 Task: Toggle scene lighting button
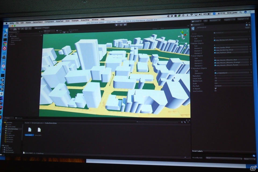pos(64,33)
